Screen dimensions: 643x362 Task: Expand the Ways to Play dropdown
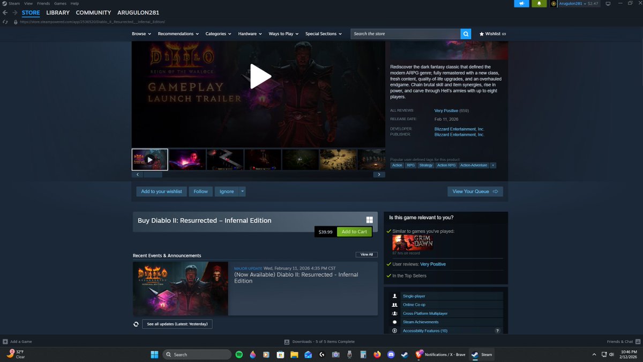283,34
